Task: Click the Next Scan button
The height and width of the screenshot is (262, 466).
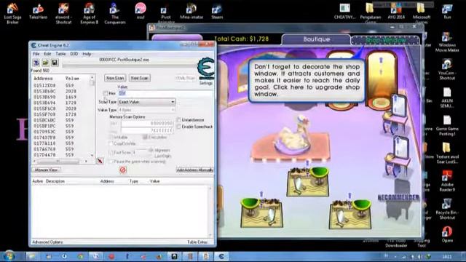Action: 139,78
